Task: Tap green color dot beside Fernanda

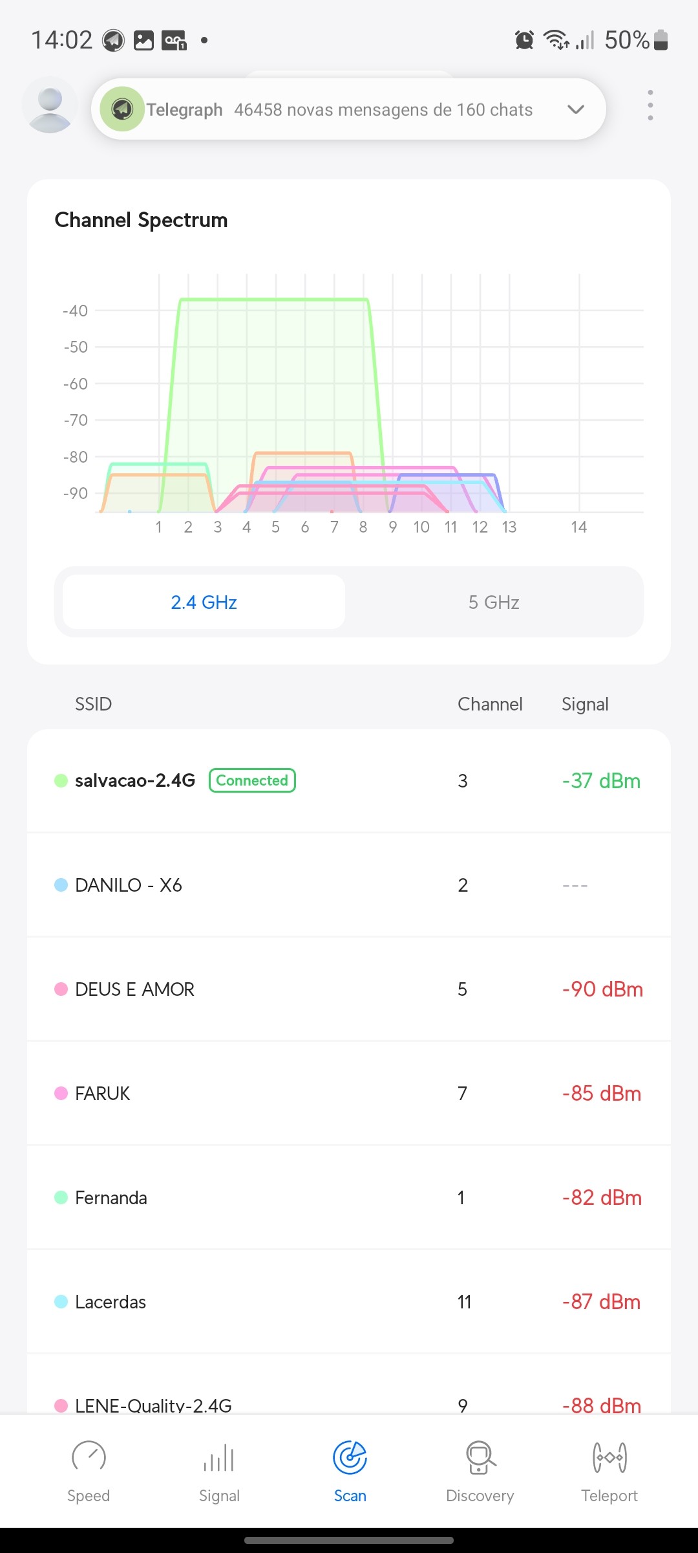Action: (61, 1198)
